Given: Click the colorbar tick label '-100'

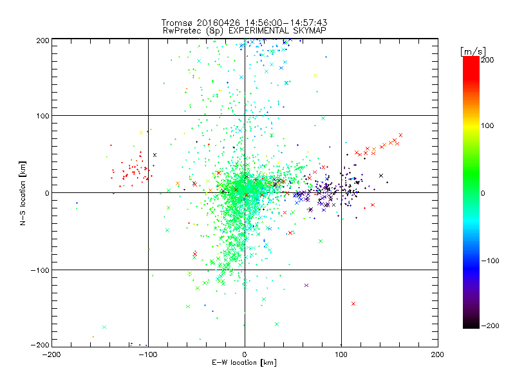Looking at the screenshot, I should [490, 261].
